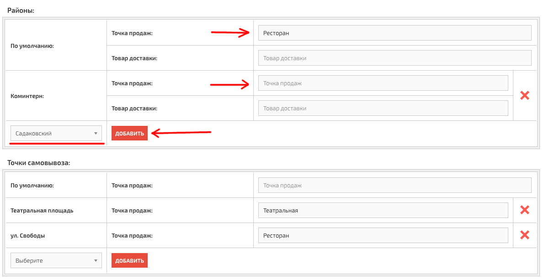The image size is (544, 280).
Task: Focus default pickup Точка продаж input
Action: 394,185
